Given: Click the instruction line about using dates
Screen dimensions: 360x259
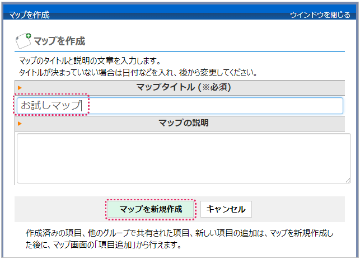Looking at the screenshot, I should (138, 72).
